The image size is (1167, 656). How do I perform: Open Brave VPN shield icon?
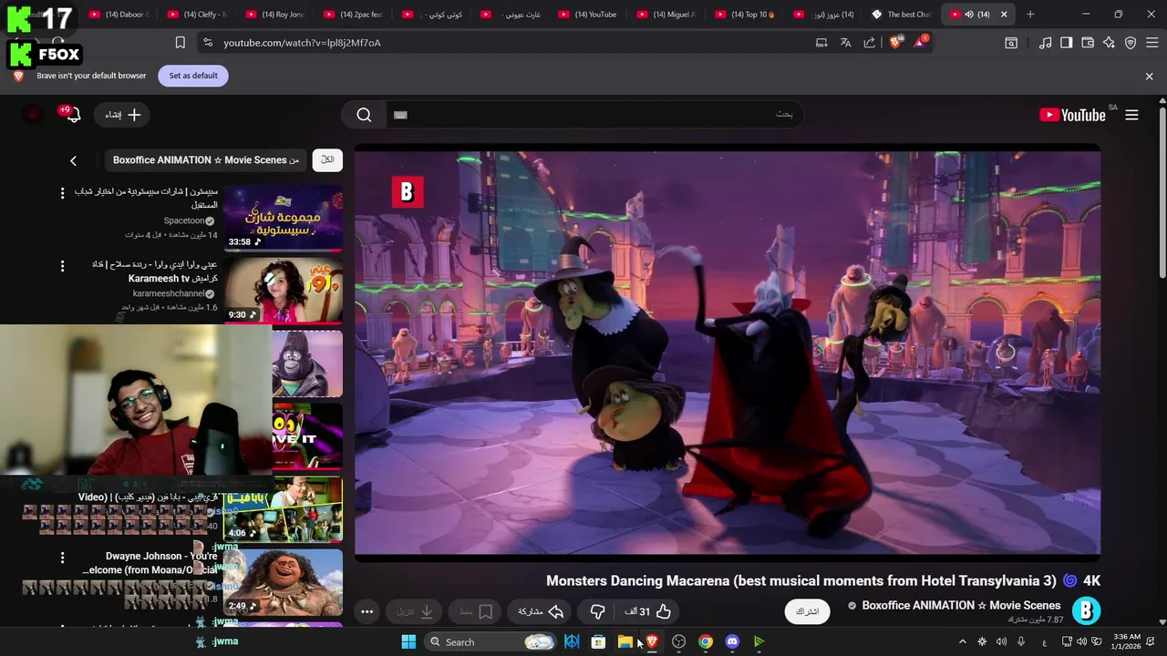point(1131,43)
